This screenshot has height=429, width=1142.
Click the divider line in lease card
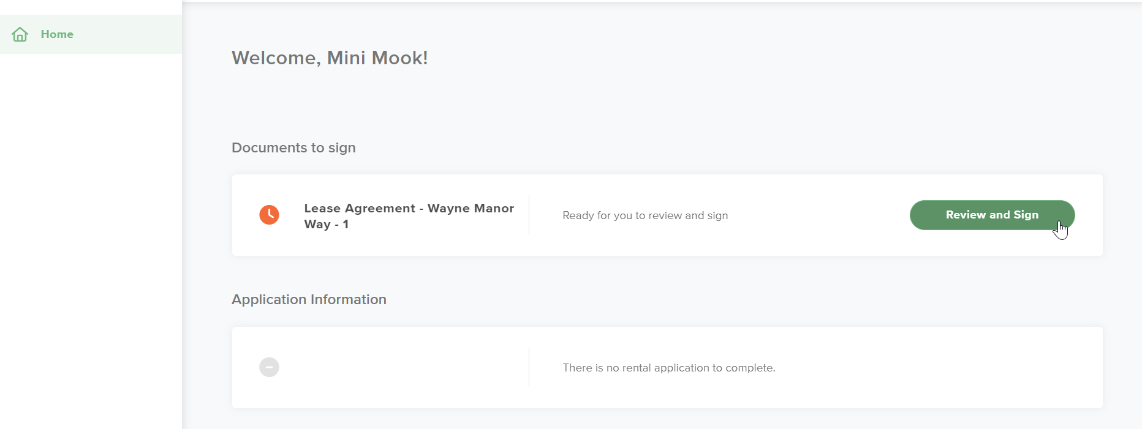pos(529,215)
